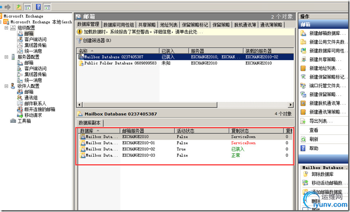The height and width of the screenshot is (212, 350).
Task: Click right arrow of horizontal scrollbar
Action: (x=290, y=105)
